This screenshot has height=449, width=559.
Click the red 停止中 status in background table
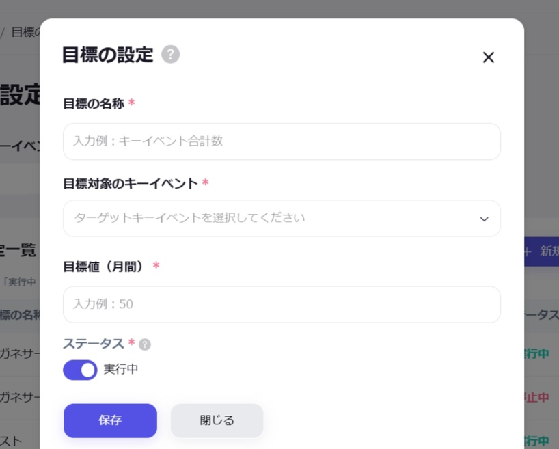537,397
